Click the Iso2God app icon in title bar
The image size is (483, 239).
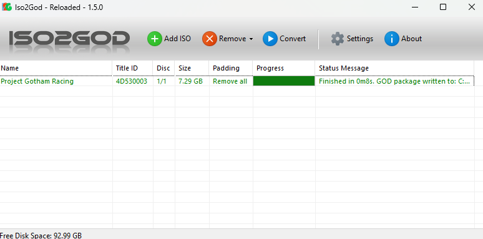(x=7, y=7)
